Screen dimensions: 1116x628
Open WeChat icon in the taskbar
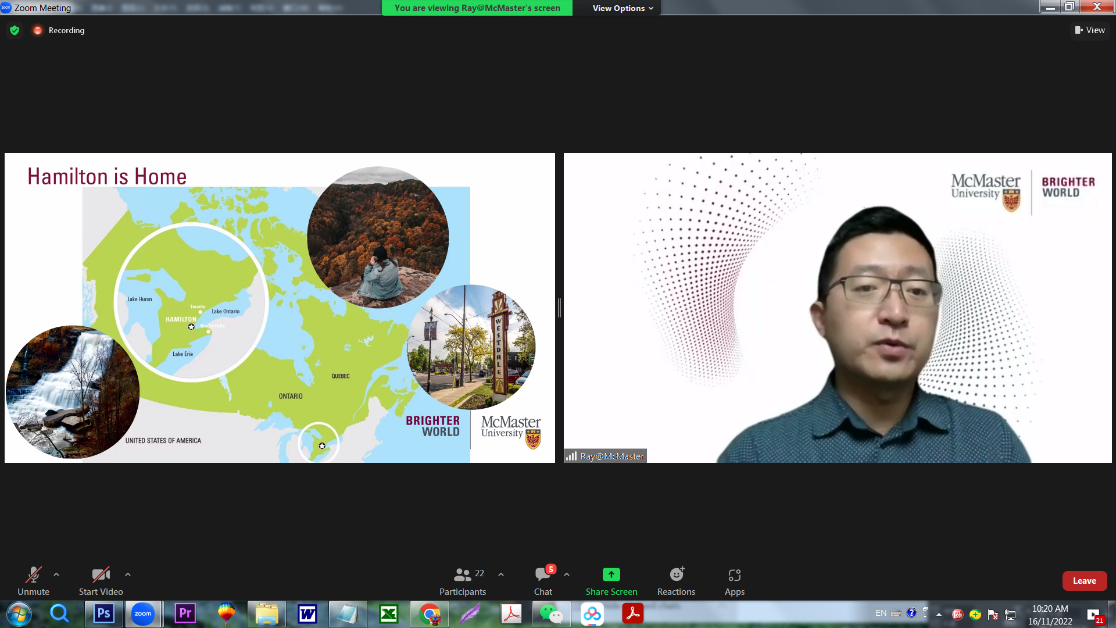pos(550,614)
